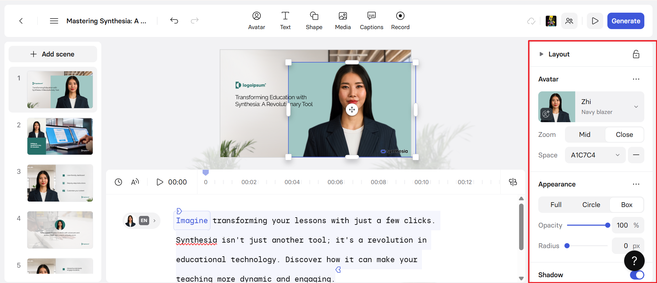Click the script scrollbar down arrow

pos(521,279)
